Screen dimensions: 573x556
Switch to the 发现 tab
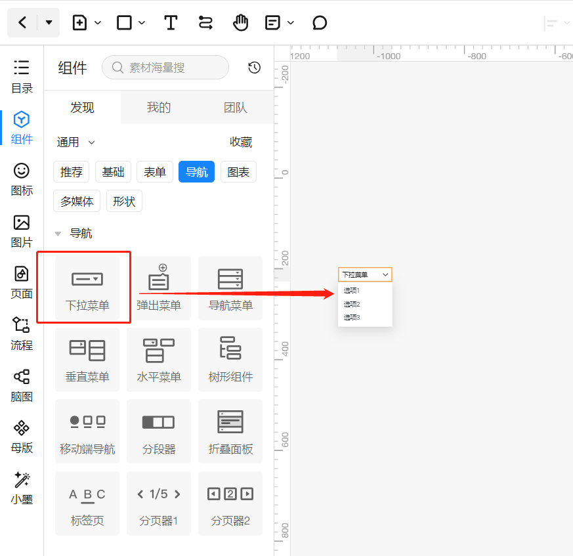82,108
